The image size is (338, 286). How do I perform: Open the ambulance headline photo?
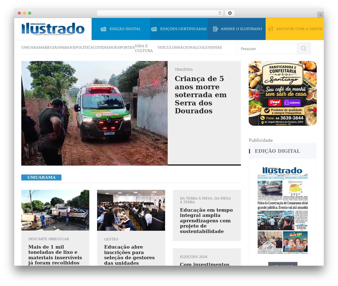coord(95,113)
